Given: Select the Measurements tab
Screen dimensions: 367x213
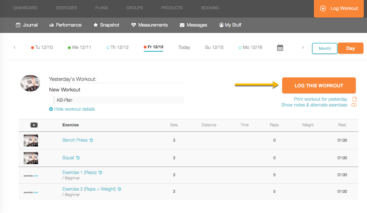Looking at the screenshot, I should tap(149, 25).
